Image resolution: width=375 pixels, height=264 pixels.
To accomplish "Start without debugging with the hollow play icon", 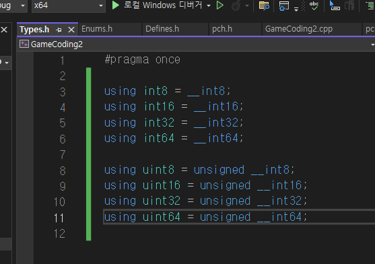I will [x=219, y=5].
